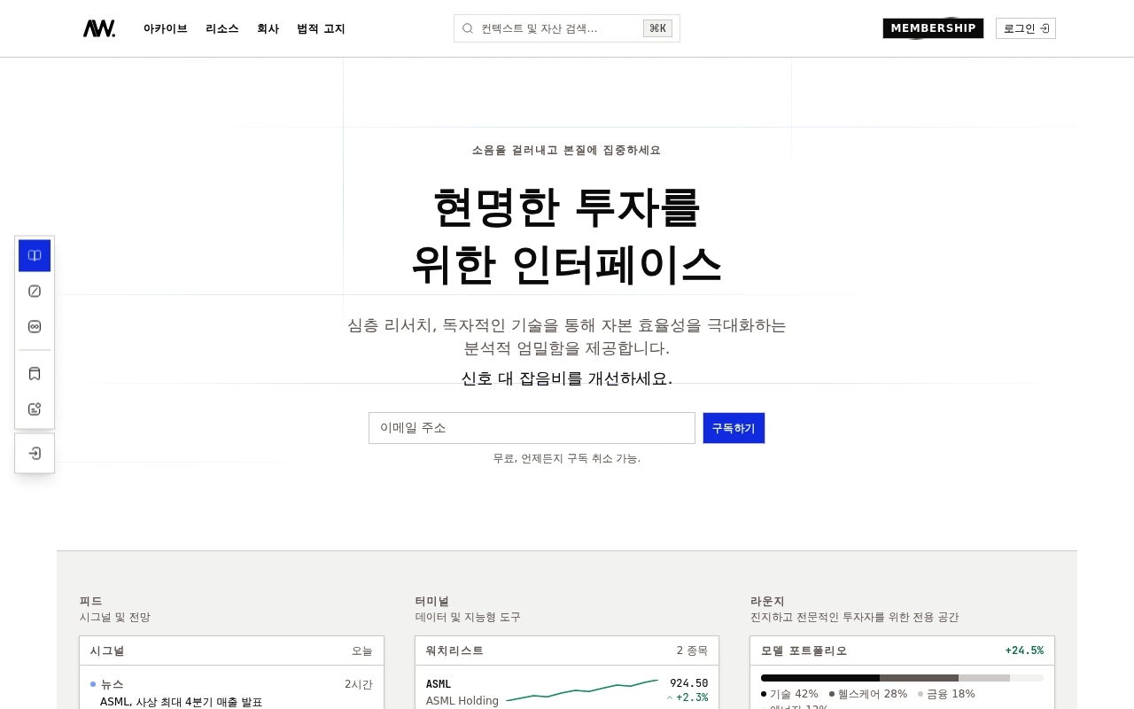Viewport: 1134px width, 709px height.
Task: Open the 터미널 section heading
Action: point(432,601)
